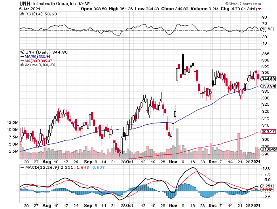Click the volume bars icon in the legend
This screenshot has height=209, width=277.
tap(22, 65)
